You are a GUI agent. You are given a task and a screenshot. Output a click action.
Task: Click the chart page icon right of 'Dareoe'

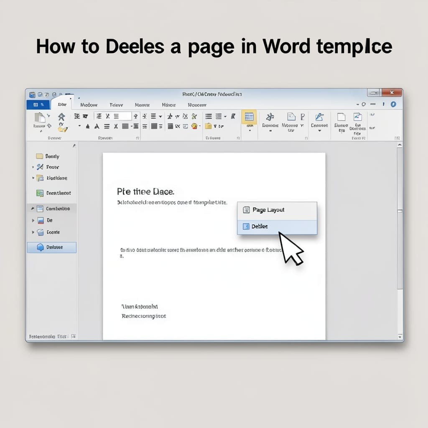[358, 117]
